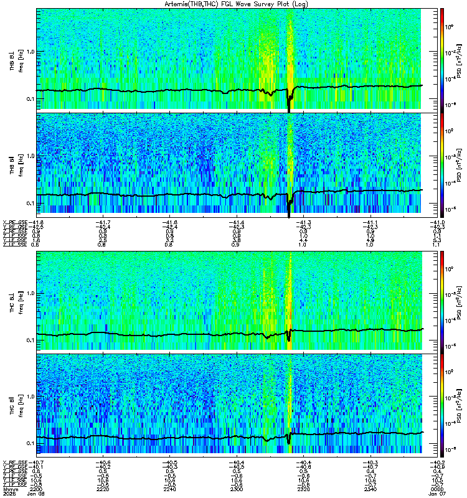The width and height of the screenshot is (467, 498).
Task: Click the 'THB B⊥ freq [Hz]' axis label
Action: (x=17, y=60)
